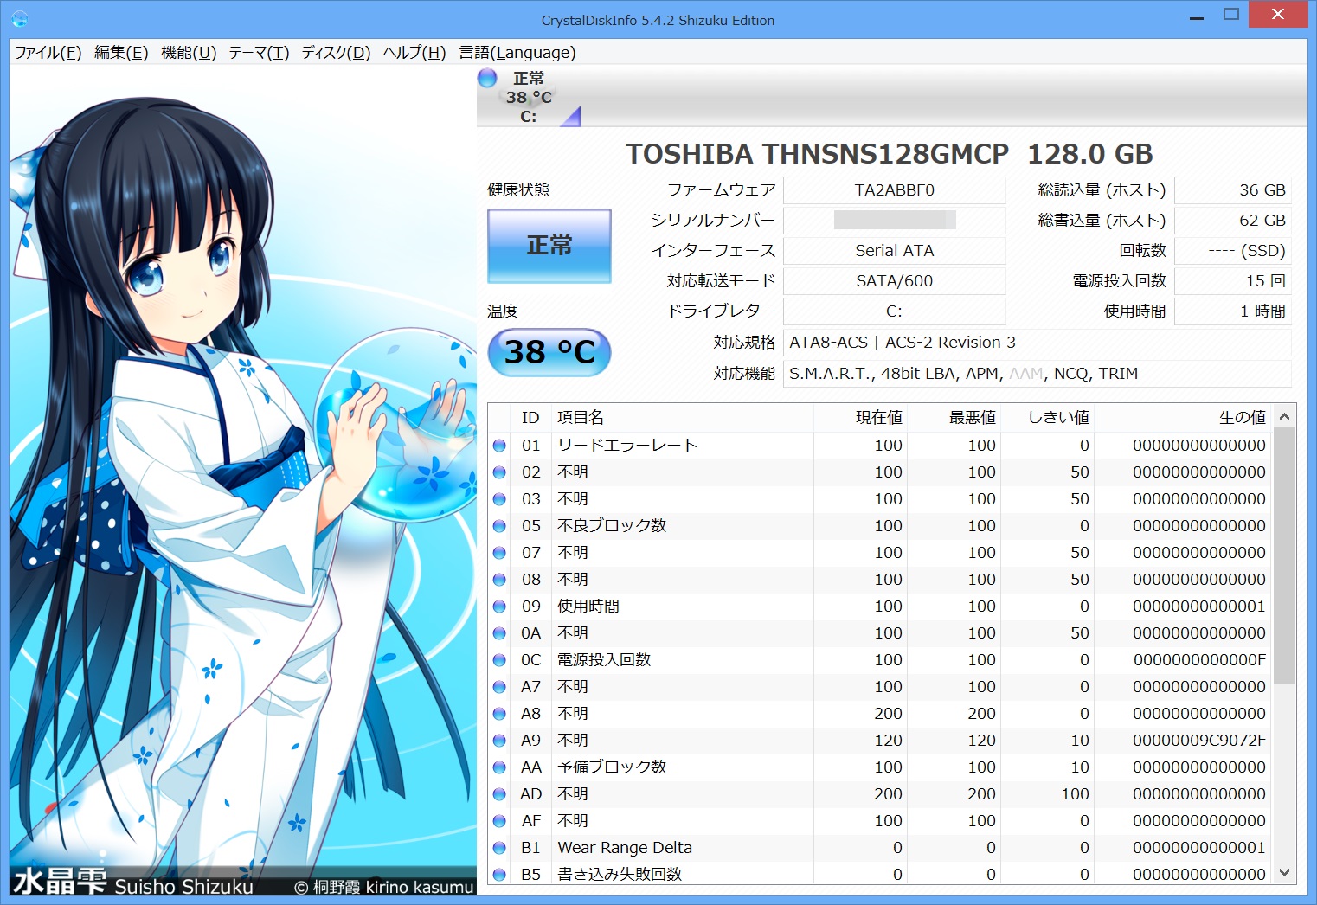This screenshot has height=905, width=1317.
Task: Click status dot for attribute ID 0A
Action: point(499,633)
